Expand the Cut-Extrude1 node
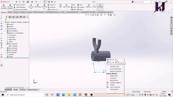Screen dimensions: 173x97 pyautogui.click(x=5, y=53)
